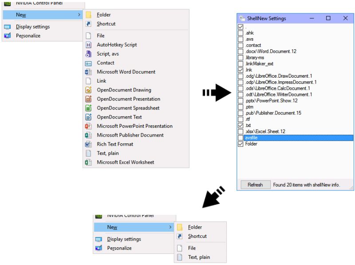Screen dimensions: 355x265
Task: Select .ods\LibreOffice.CalcDocument.1 list entry
Action: point(278,88)
